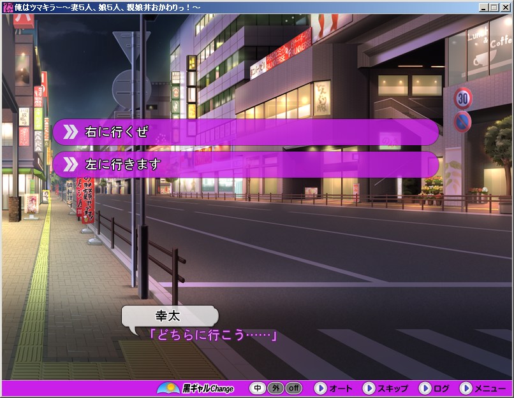Choose the option 左に行きます
Image resolution: width=514 pixels, height=398 pixels.
246,164
